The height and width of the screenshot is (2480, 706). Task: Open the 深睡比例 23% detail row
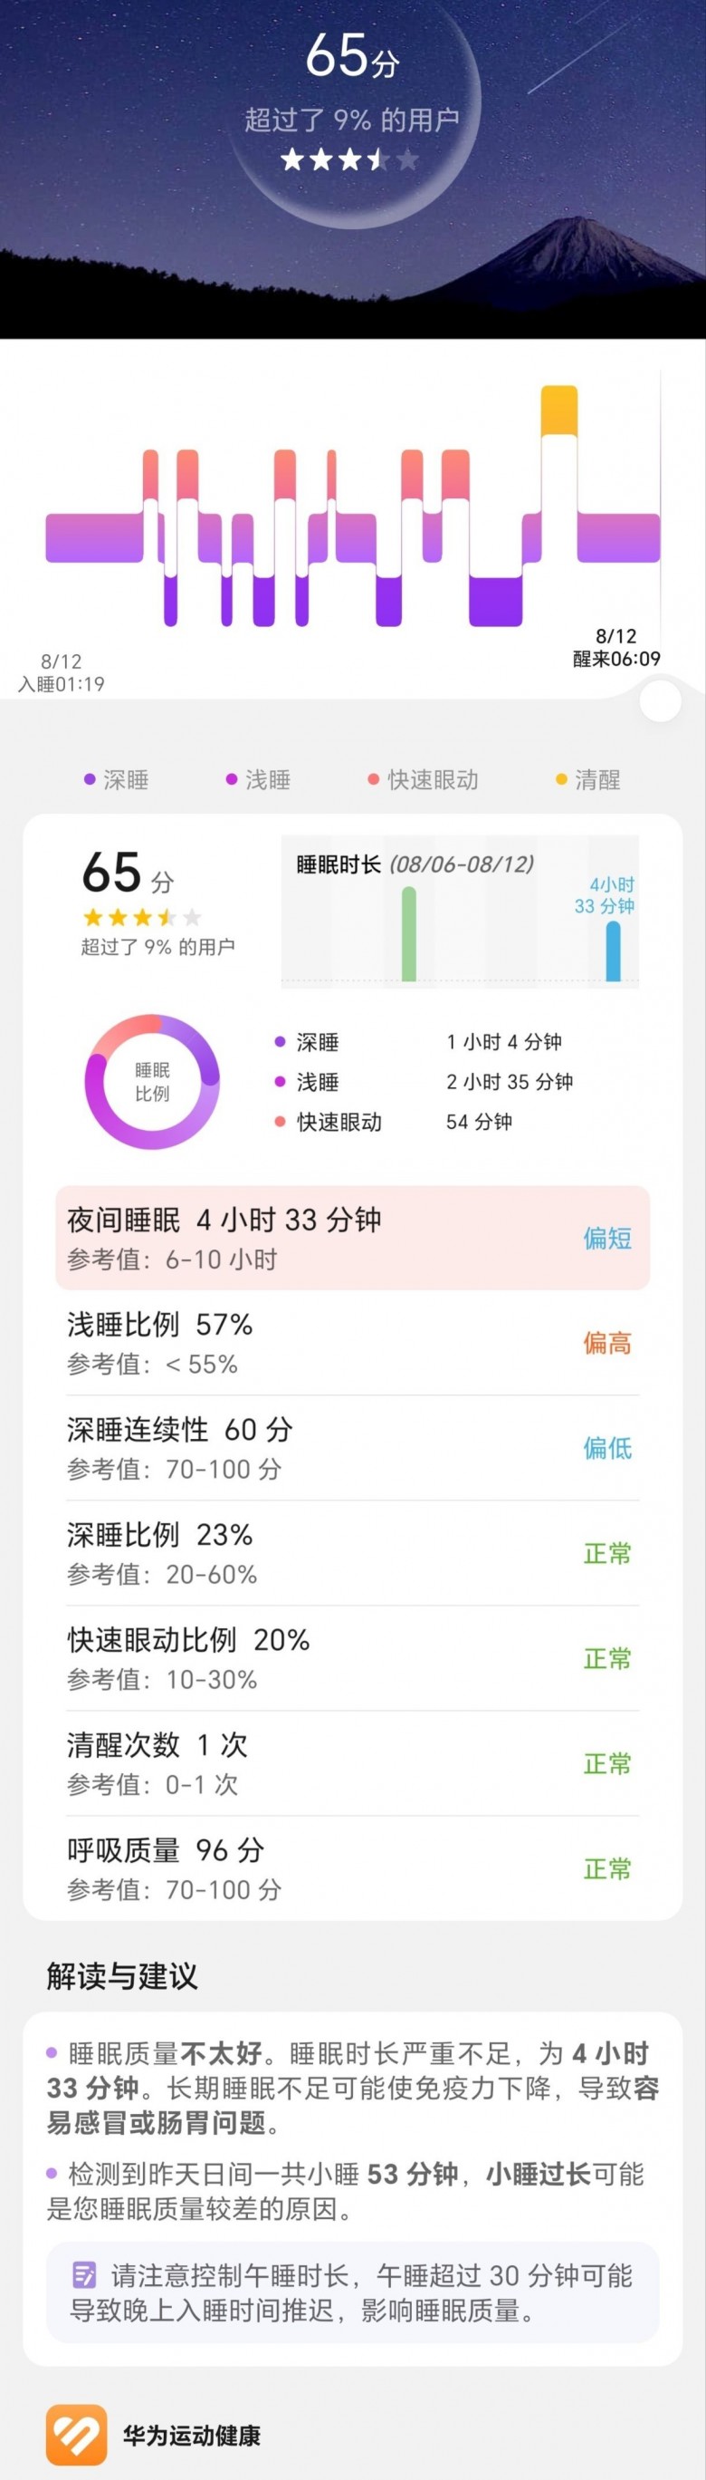click(352, 1553)
